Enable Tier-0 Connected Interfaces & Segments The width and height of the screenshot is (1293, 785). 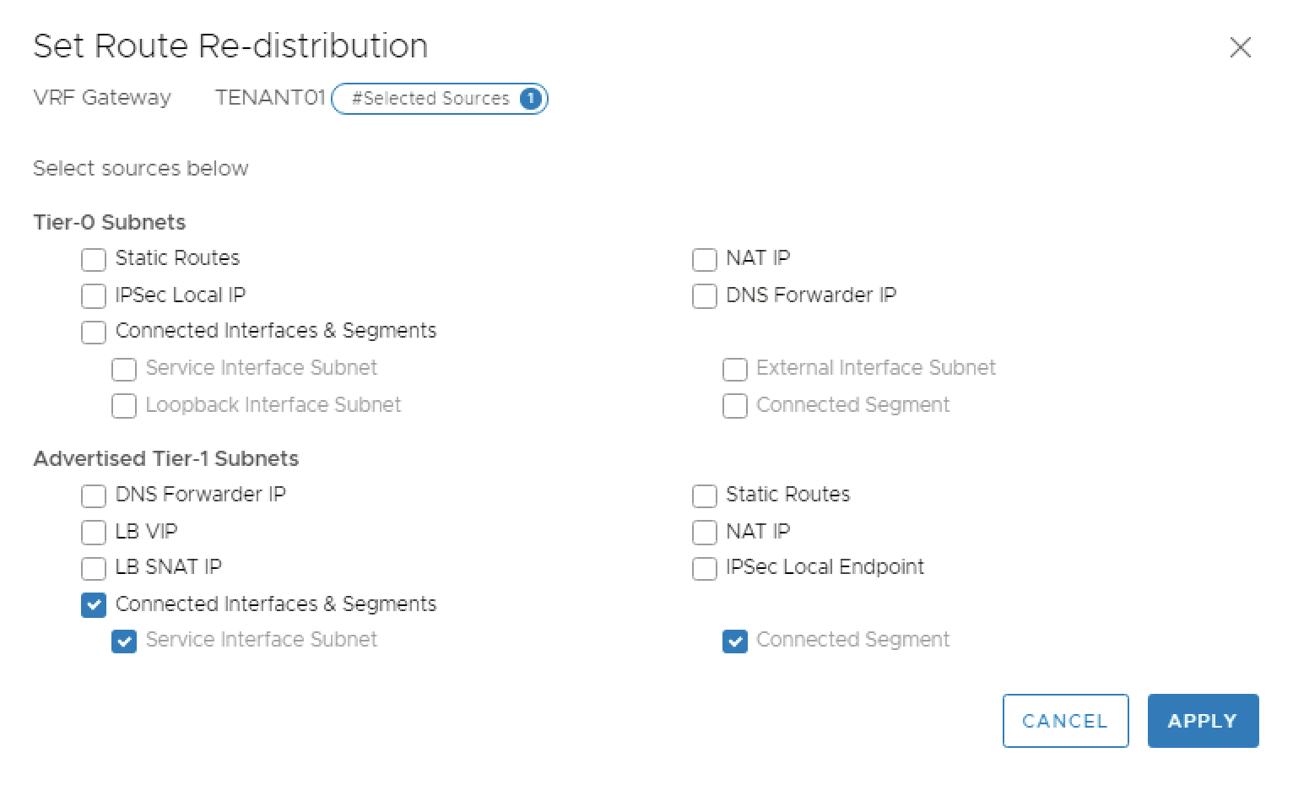94,332
